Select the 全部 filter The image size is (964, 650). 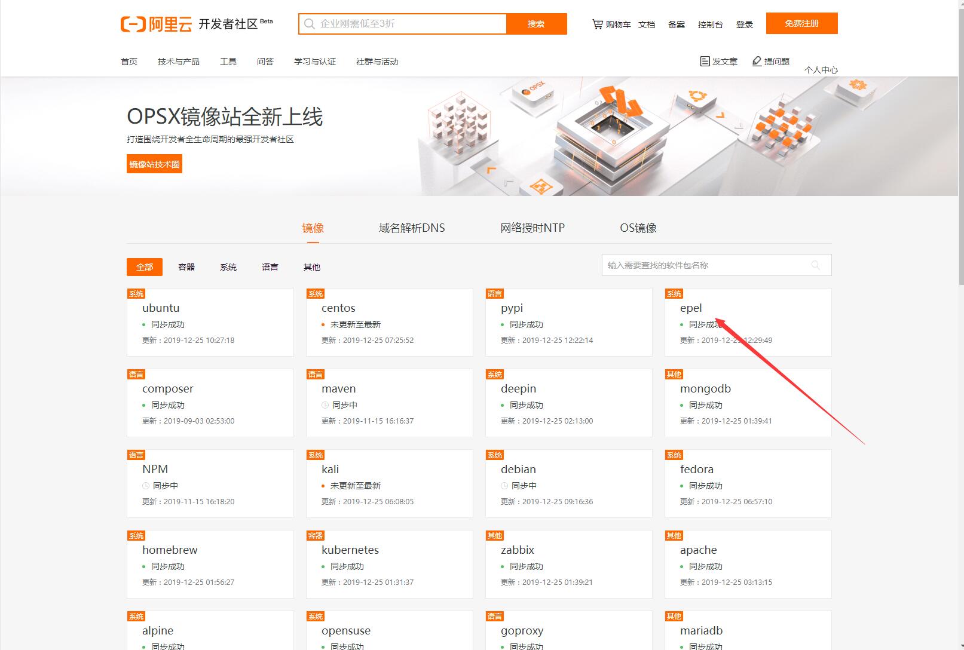145,267
